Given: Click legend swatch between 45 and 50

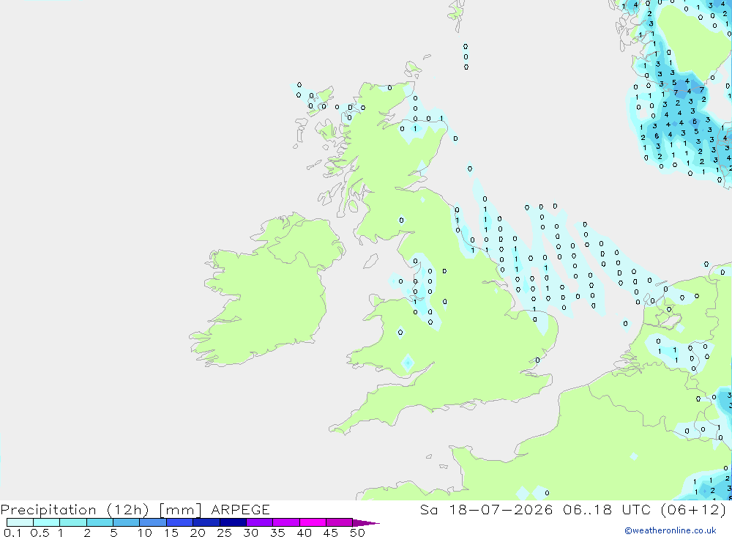Looking at the screenshot, I should click(x=340, y=522).
